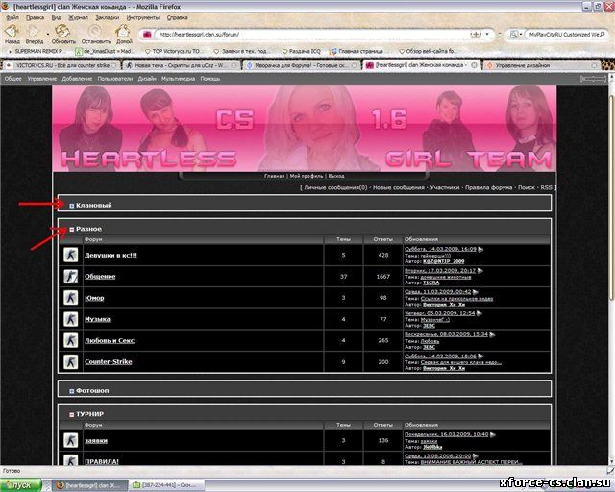The height and width of the screenshot is (492, 615).
Task: Go to last post in Девушки в кс!!! row
Action: (480, 249)
